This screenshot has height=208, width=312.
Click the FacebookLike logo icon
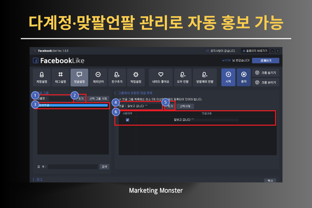point(35,60)
